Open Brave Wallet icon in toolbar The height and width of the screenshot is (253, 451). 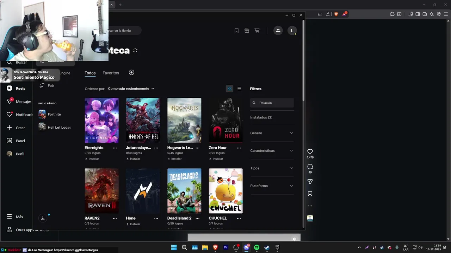[425, 14]
